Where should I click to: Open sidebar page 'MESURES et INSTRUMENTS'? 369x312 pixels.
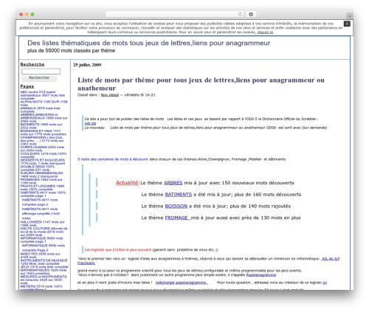[x=44, y=280]
